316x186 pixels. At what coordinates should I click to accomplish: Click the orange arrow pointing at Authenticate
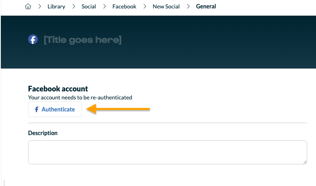tap(118, 109)
